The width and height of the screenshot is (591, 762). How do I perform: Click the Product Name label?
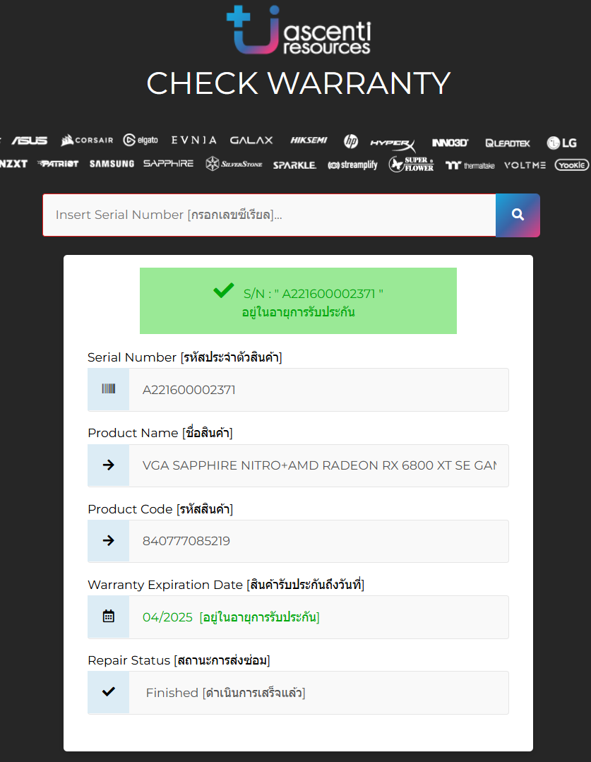(160, 432)
